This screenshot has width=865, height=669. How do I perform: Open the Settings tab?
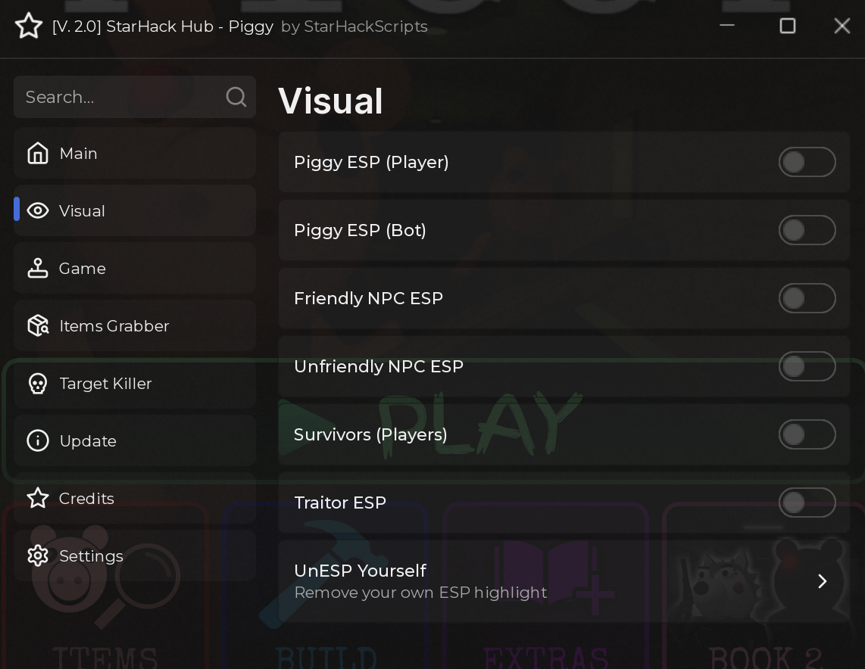click(x=135, y=556)
